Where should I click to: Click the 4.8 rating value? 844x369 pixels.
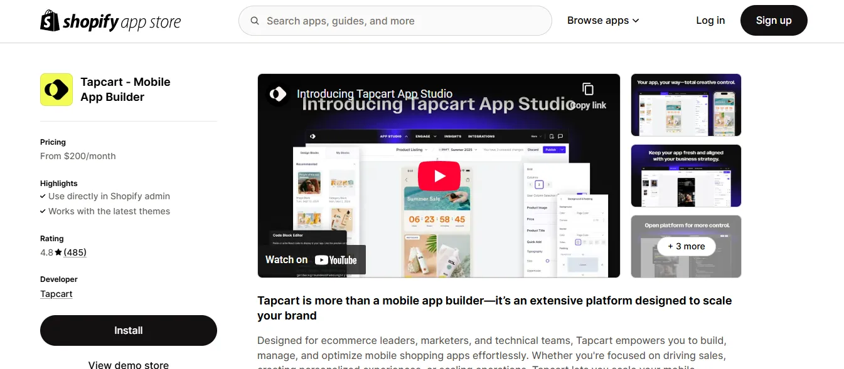(x=46, y=252)
